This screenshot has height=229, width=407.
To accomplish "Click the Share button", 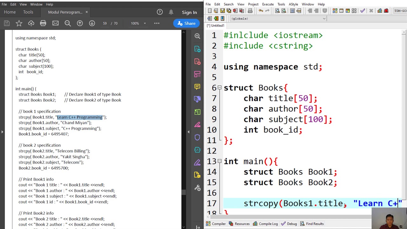I will [186, 23].
